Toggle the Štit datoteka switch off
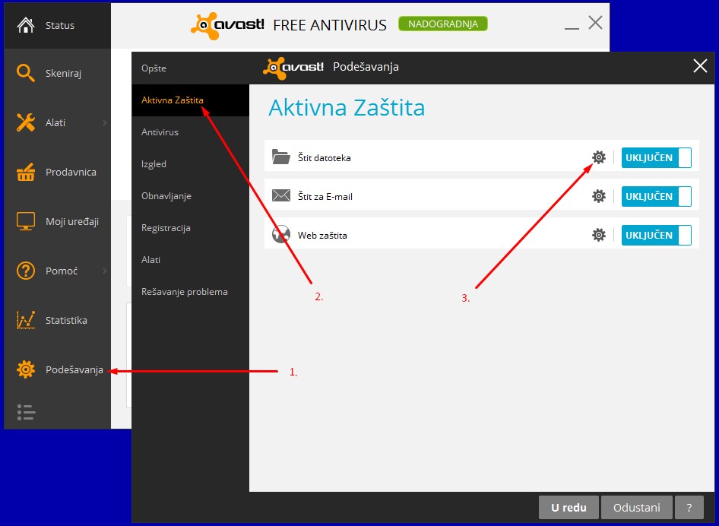 tap(656, 157)
